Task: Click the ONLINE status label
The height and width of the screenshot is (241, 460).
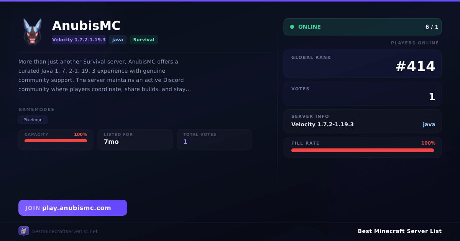Action: [309, 27]
